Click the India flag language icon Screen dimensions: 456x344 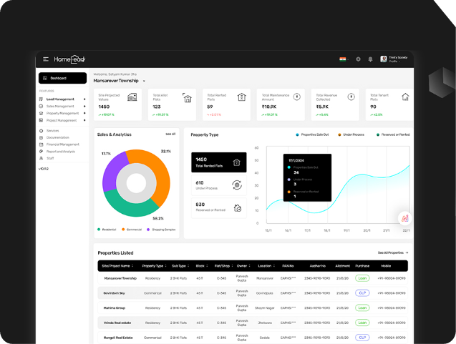(343, 59)
